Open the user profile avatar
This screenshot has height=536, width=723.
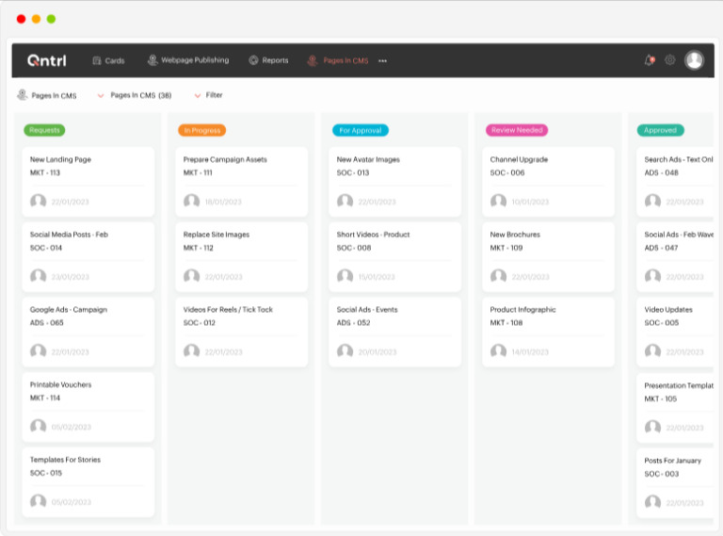(x=694, y=60)
